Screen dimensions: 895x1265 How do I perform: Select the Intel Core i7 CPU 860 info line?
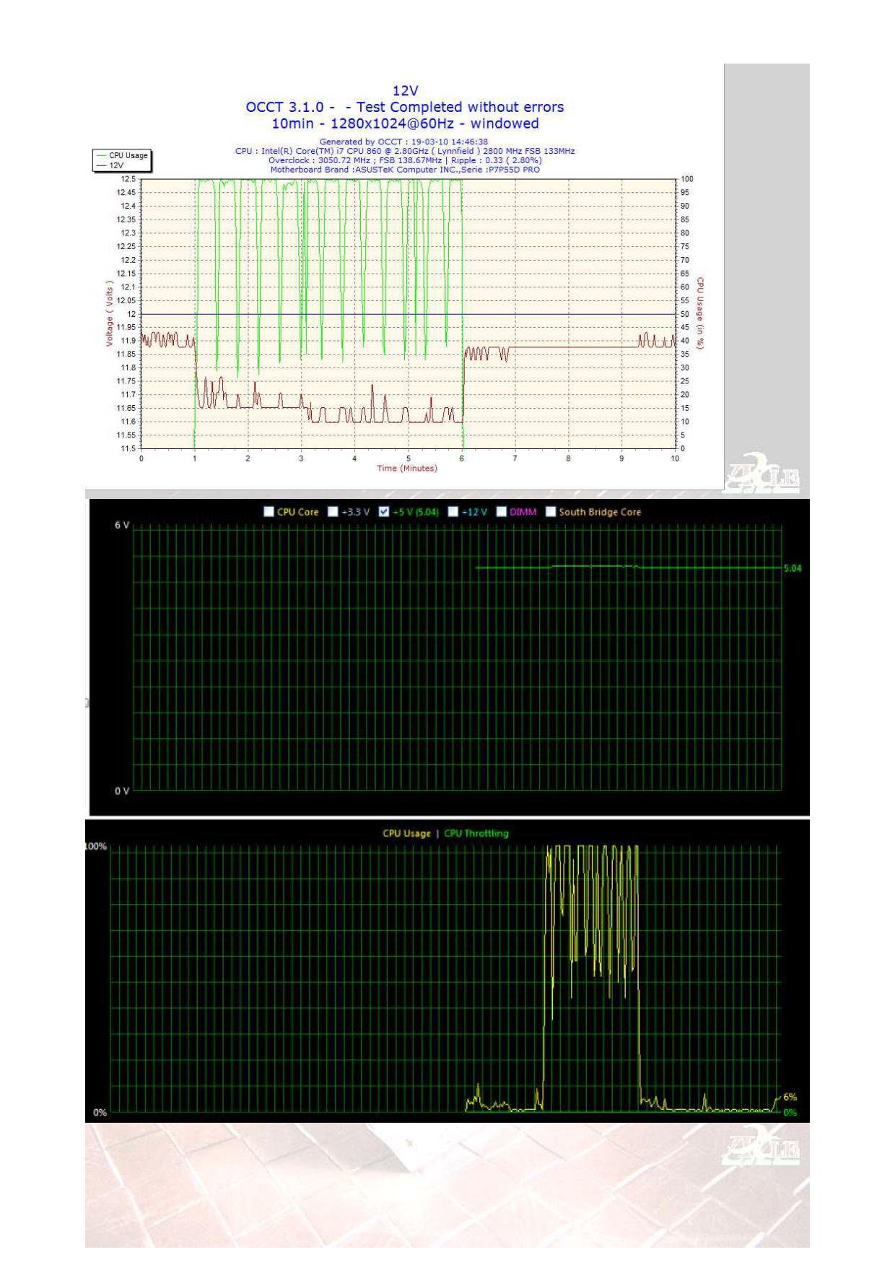coord(405,151)
